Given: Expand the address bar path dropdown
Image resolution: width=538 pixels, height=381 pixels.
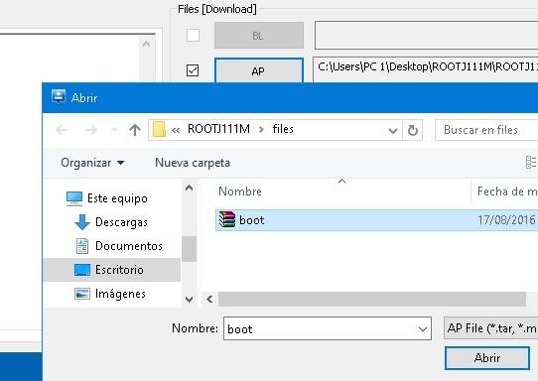Looking at the screenshot, I should (x=393, y=130).
